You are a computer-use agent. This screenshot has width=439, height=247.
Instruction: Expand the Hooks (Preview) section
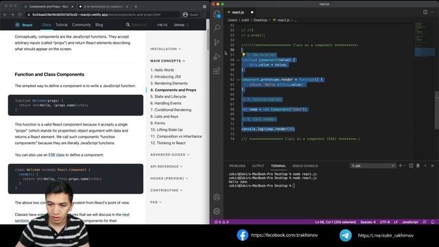[x=169, y=178]
